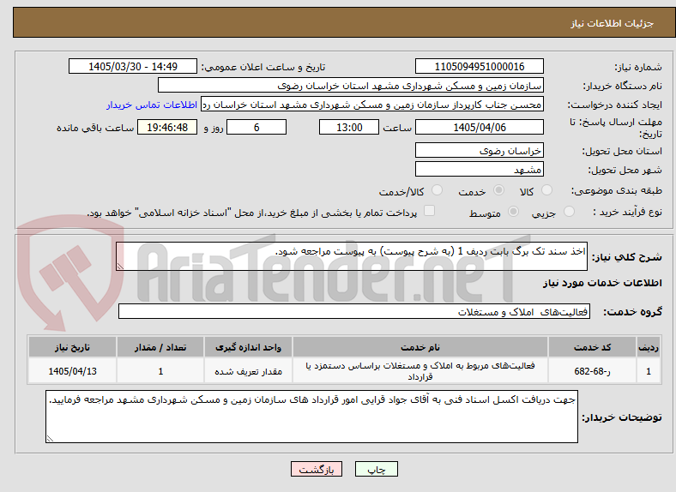The width and height of the screenshot is (676, 492).
Task: Click the quantity cell showing 1
Action: pyautogui.click(x=160, y=370)
